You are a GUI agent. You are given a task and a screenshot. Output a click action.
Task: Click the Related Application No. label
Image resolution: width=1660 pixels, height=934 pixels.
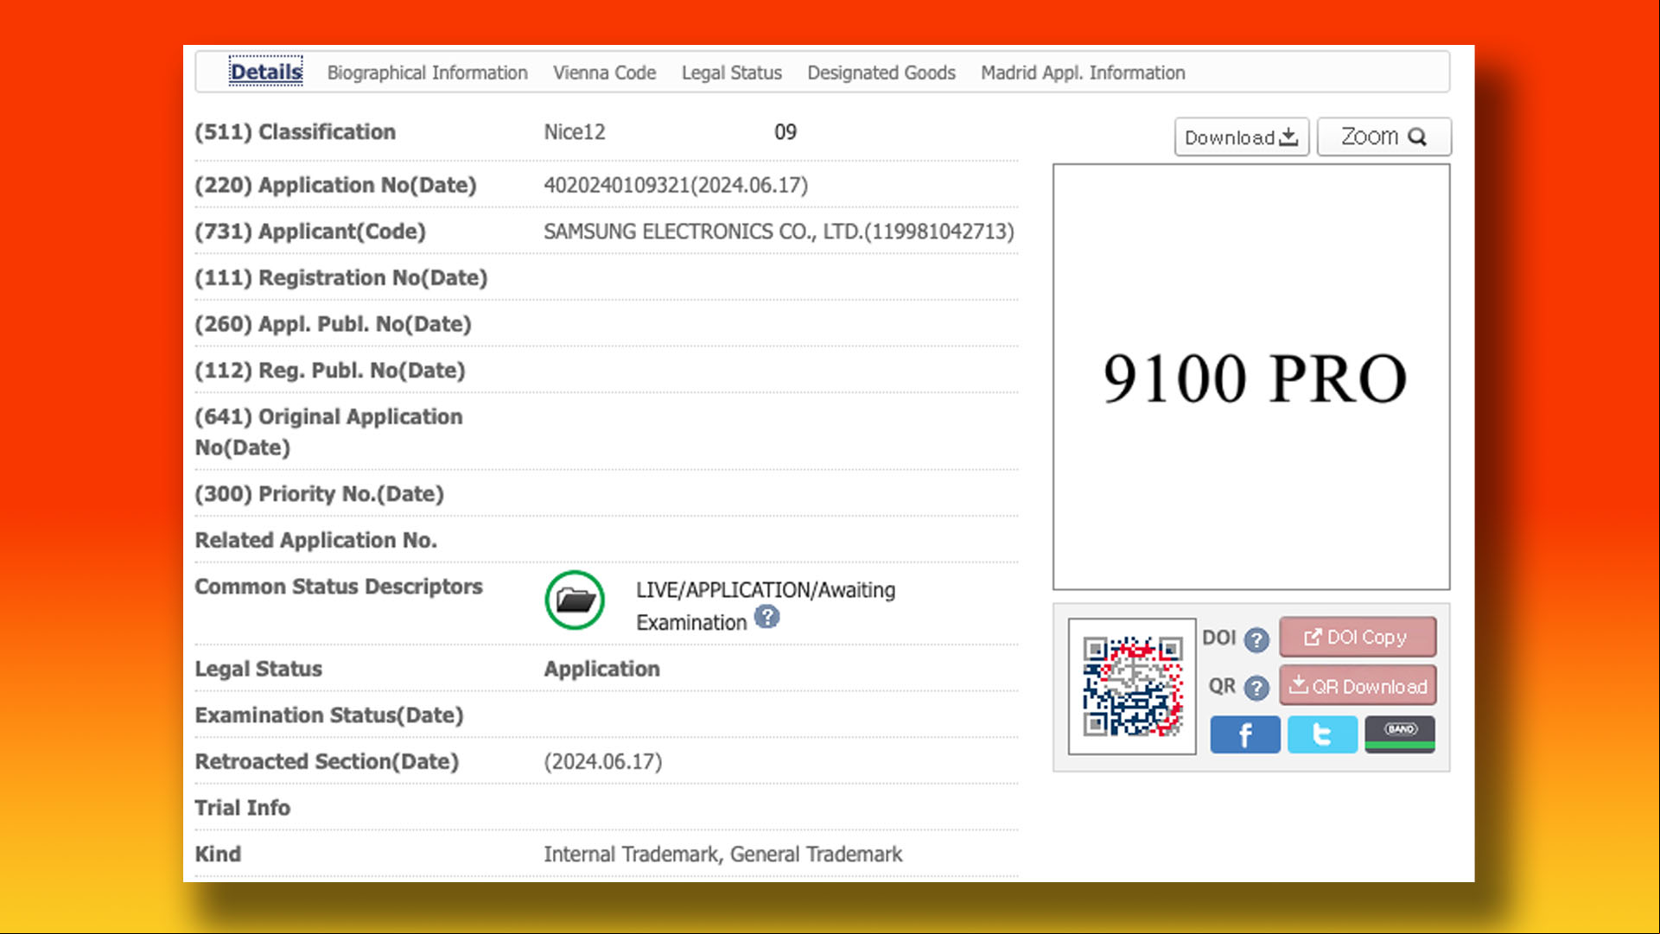click(x=315, y=540)
